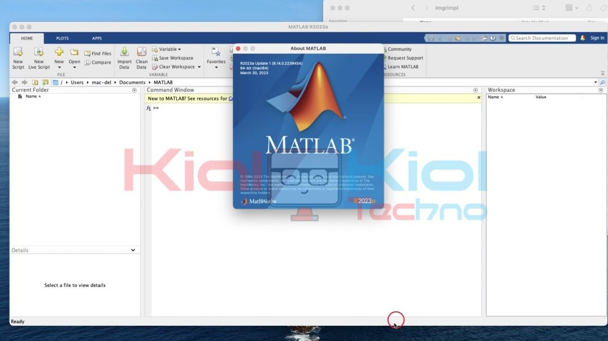Screen dimensions: 608x341
Task: Click Find Files in FILE section
Action: click(x=98, y=54)
